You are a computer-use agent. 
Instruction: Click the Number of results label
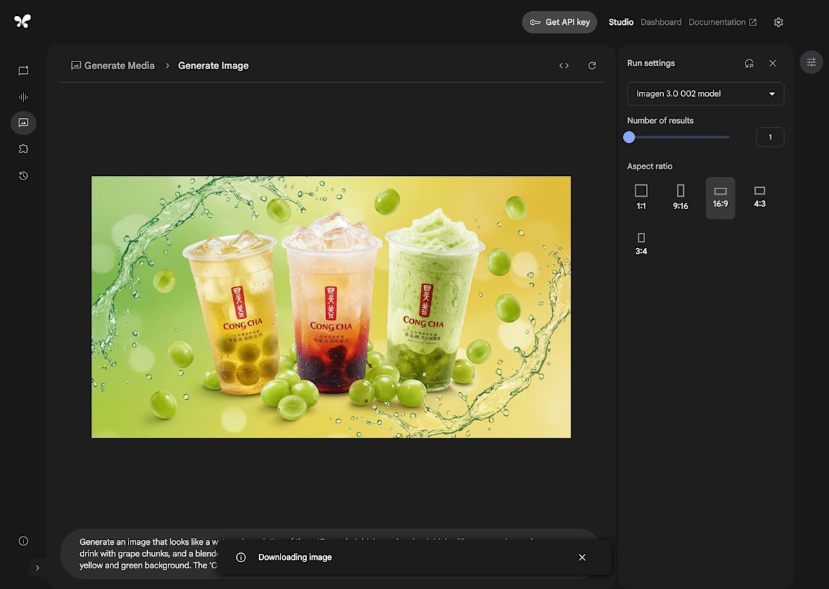[660, 120]
